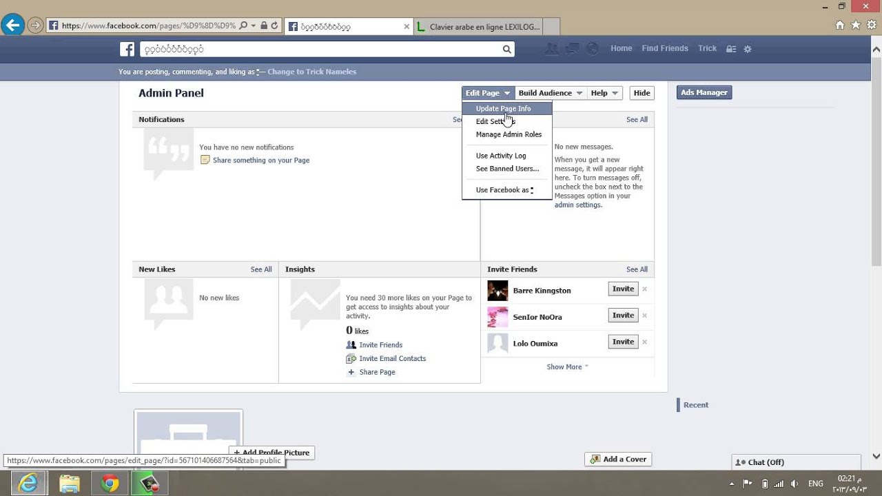Open the Find Friends link
Image resolution: width=882 pixels, height=496 pixels.
pyautogui.click(x=665, y=48)
